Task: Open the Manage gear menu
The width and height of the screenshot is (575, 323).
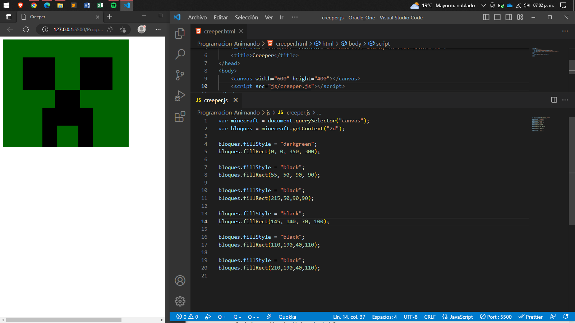Action: coord(180,301)
